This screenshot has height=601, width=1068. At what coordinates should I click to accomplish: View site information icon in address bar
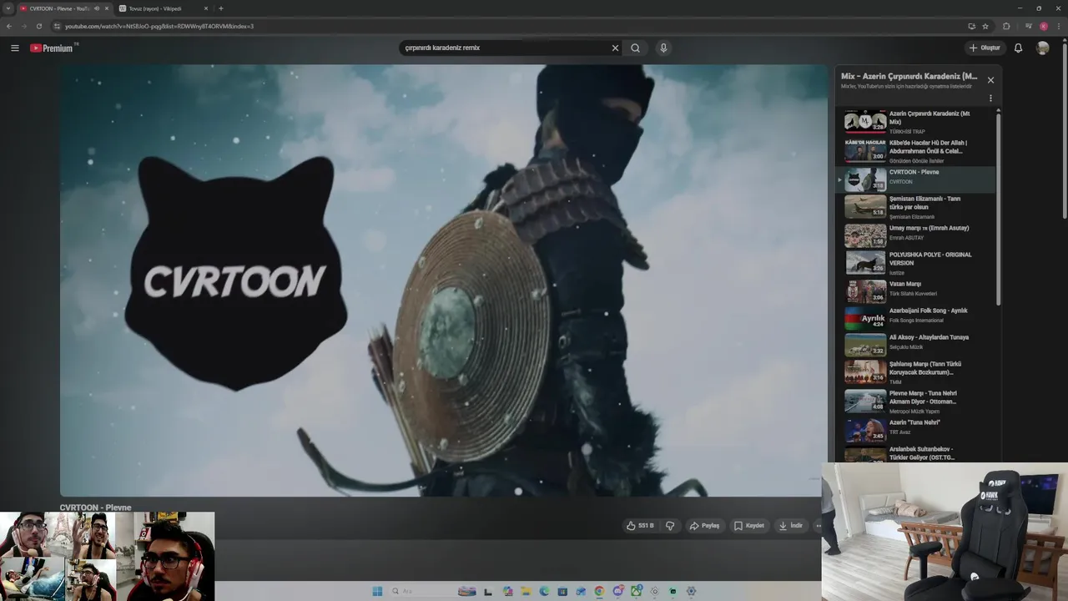tap(57, 26)
